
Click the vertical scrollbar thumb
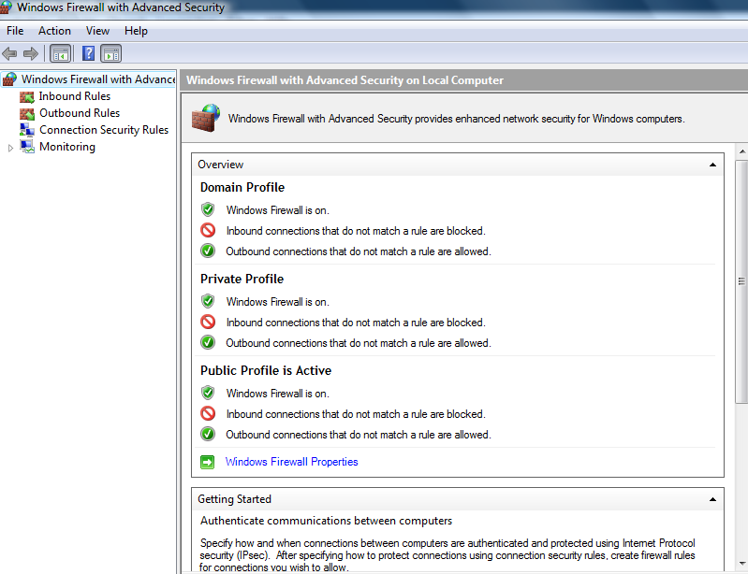click(741, 282)
